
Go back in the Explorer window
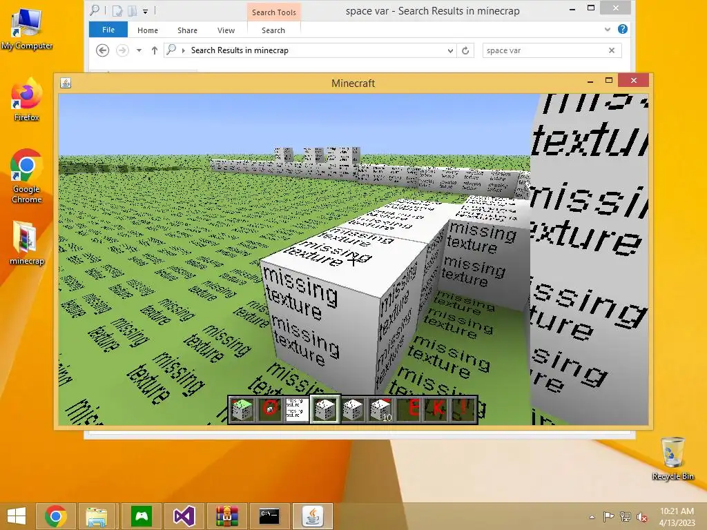tap(103, 50)
